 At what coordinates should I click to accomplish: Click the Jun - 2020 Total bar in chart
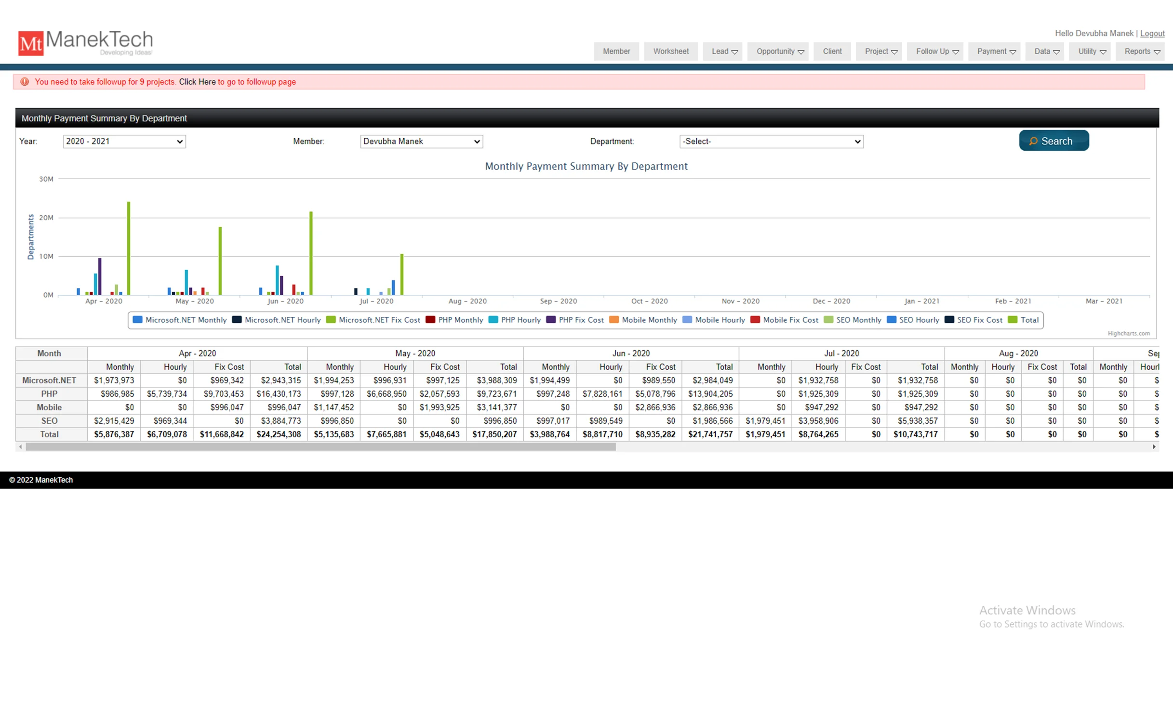pos(311,253)
